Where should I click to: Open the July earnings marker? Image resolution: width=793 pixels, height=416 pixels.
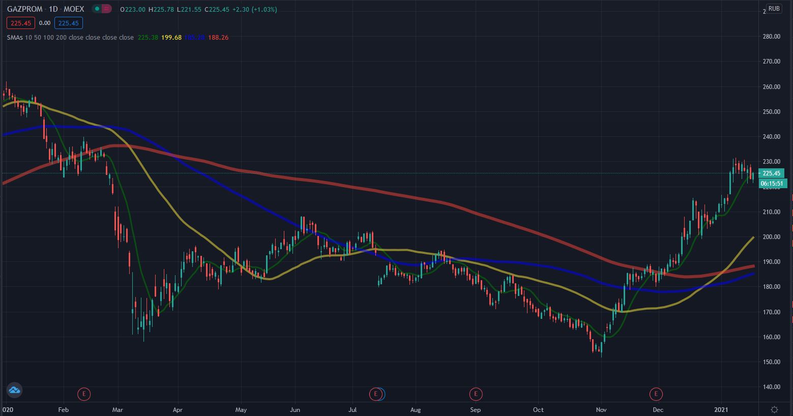click(x=375, y=394)
